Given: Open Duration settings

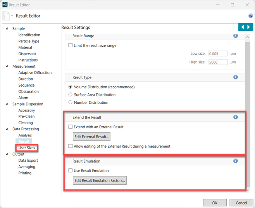Looking at the screenshot, I should click(26, 79).
